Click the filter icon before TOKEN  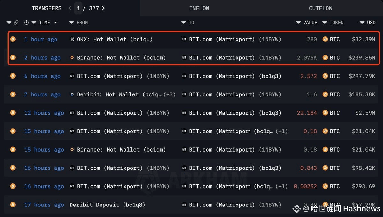[325, 22]
